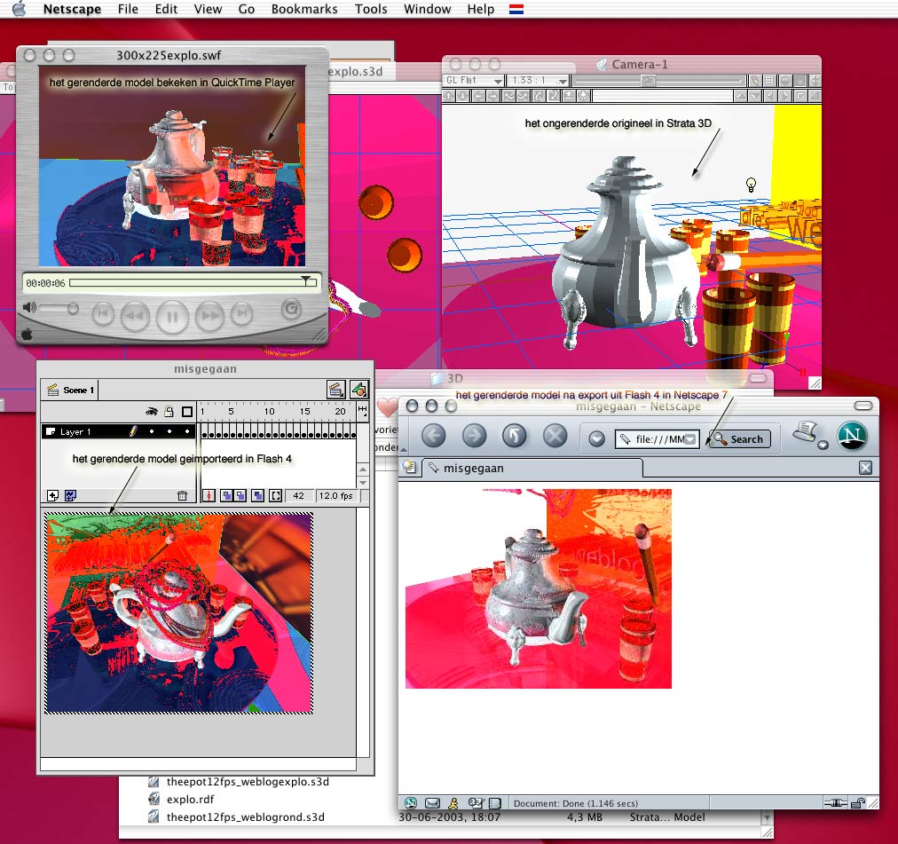Open the Apple menu
This screenshot has width=898, height=844.
pyautogui.click(x=19, y=9)
